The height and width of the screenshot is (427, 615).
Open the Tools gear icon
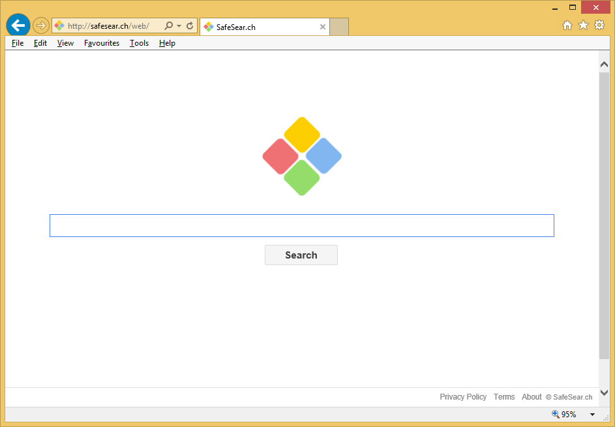(x=599, y=25)
